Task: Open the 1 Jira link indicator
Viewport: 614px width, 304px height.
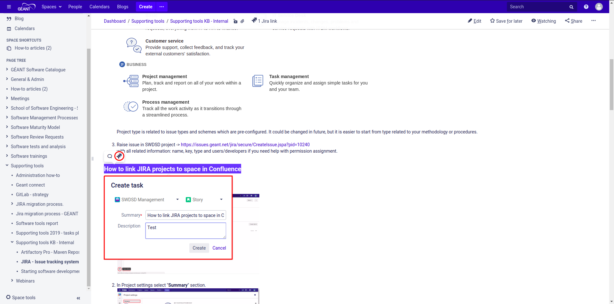Action: [x=264, y=21]
